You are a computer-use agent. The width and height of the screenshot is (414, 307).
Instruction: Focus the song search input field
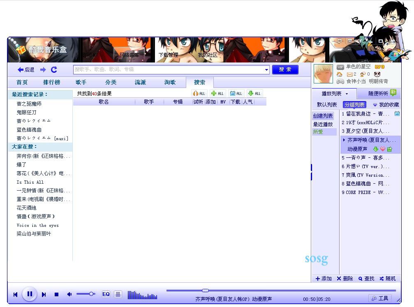(169, 70)
